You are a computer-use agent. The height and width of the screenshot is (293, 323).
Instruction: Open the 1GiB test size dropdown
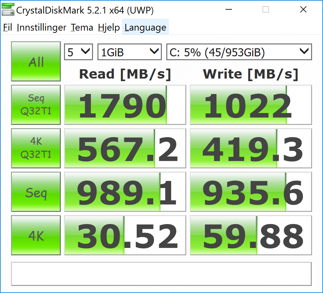130,52
